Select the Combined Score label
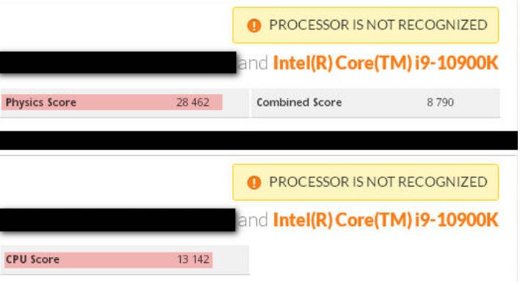520x285 pixels. coord(299,103)
